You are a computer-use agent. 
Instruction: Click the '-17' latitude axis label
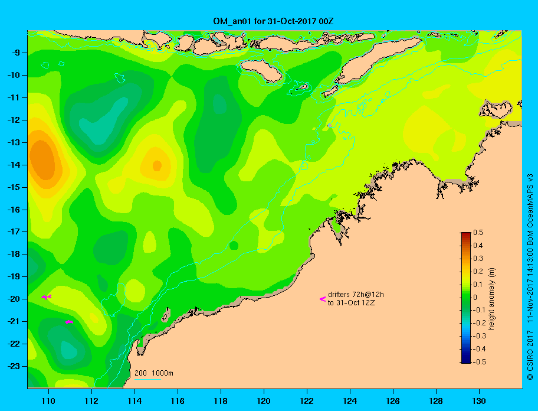click(x=14, y=232)
